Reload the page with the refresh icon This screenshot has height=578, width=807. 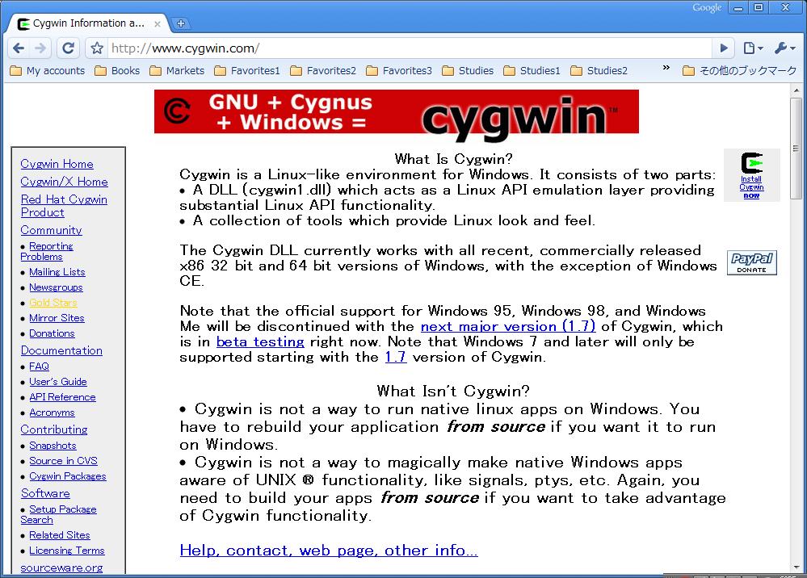(68, 48)
